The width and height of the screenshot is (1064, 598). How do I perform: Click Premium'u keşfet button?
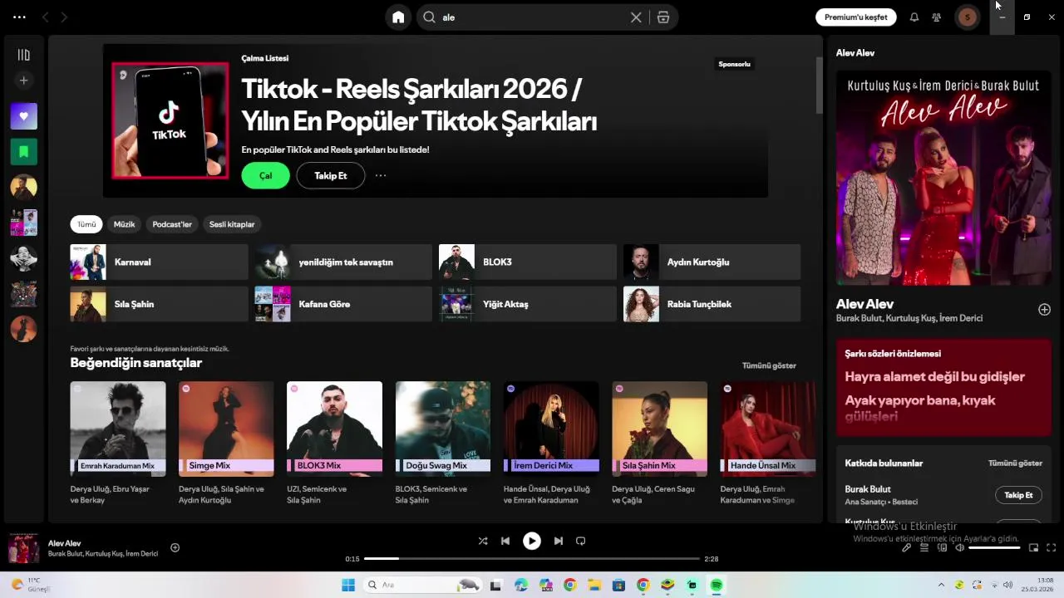pyautogui.click(x=855, y=17)
